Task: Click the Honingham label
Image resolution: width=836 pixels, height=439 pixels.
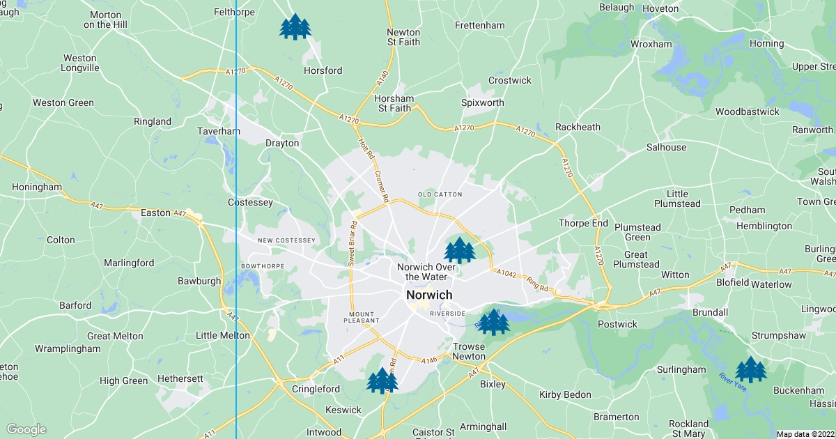Action: point(37,187)
